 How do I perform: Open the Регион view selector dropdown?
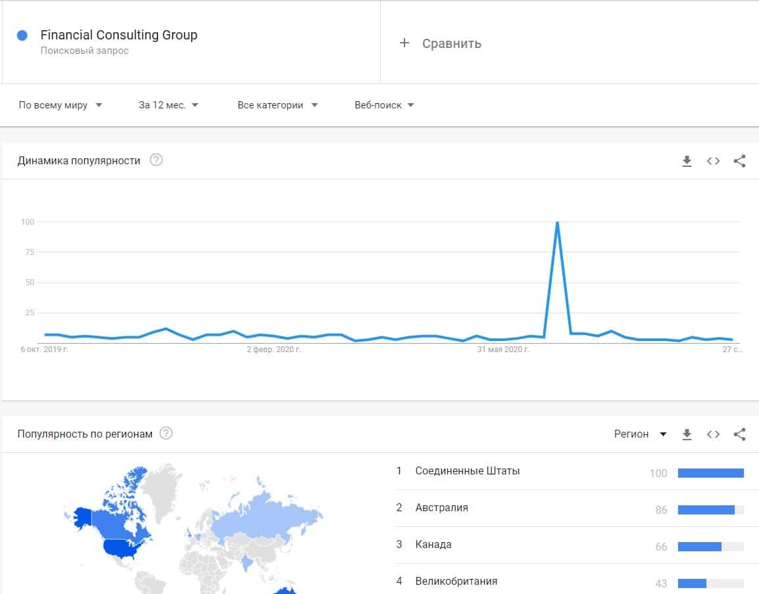(x=640, y=434)
